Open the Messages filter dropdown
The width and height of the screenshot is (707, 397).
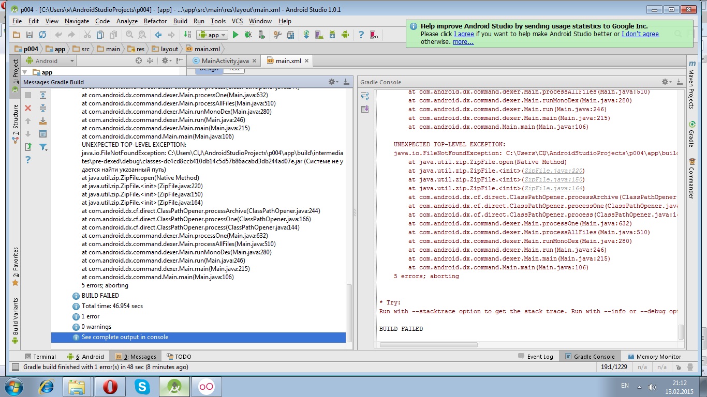43,147
